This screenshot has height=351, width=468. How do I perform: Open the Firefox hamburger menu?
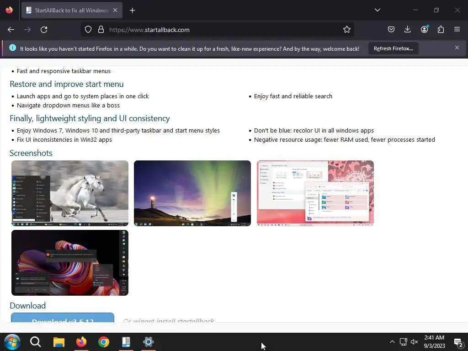(x=457, y=30)
